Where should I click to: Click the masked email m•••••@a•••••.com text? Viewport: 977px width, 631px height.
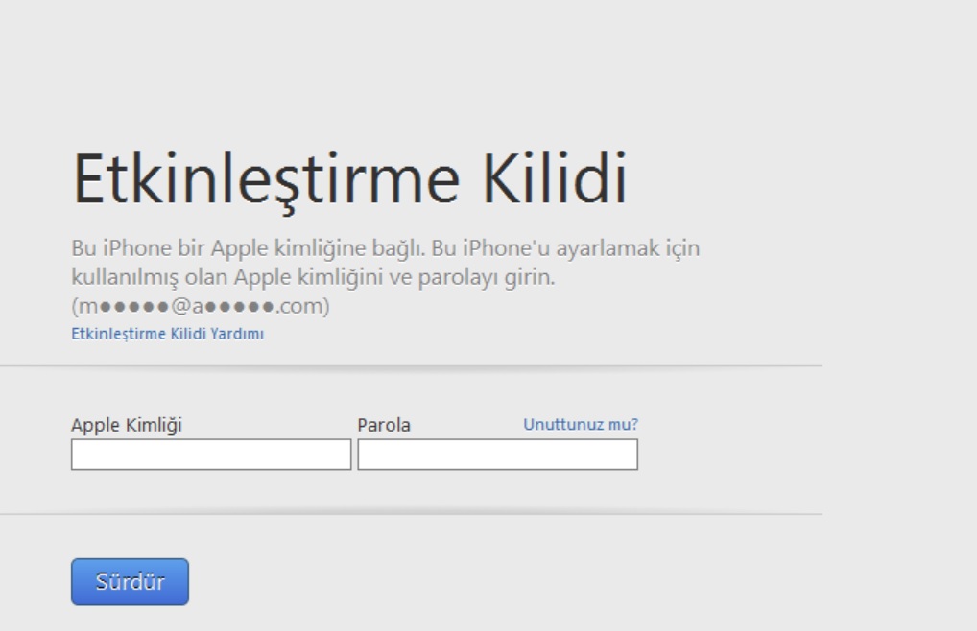click(201, 306)
